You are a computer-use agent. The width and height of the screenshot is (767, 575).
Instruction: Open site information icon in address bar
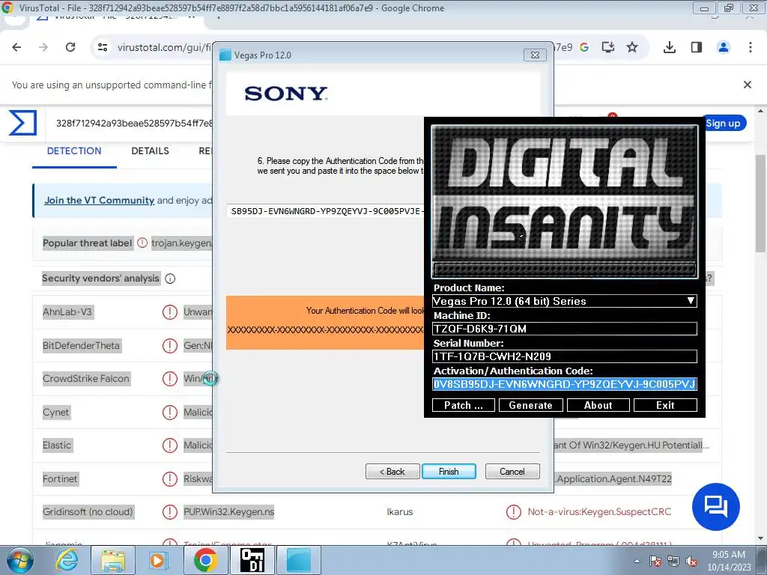pyautogui.click(x=103, y=47)
